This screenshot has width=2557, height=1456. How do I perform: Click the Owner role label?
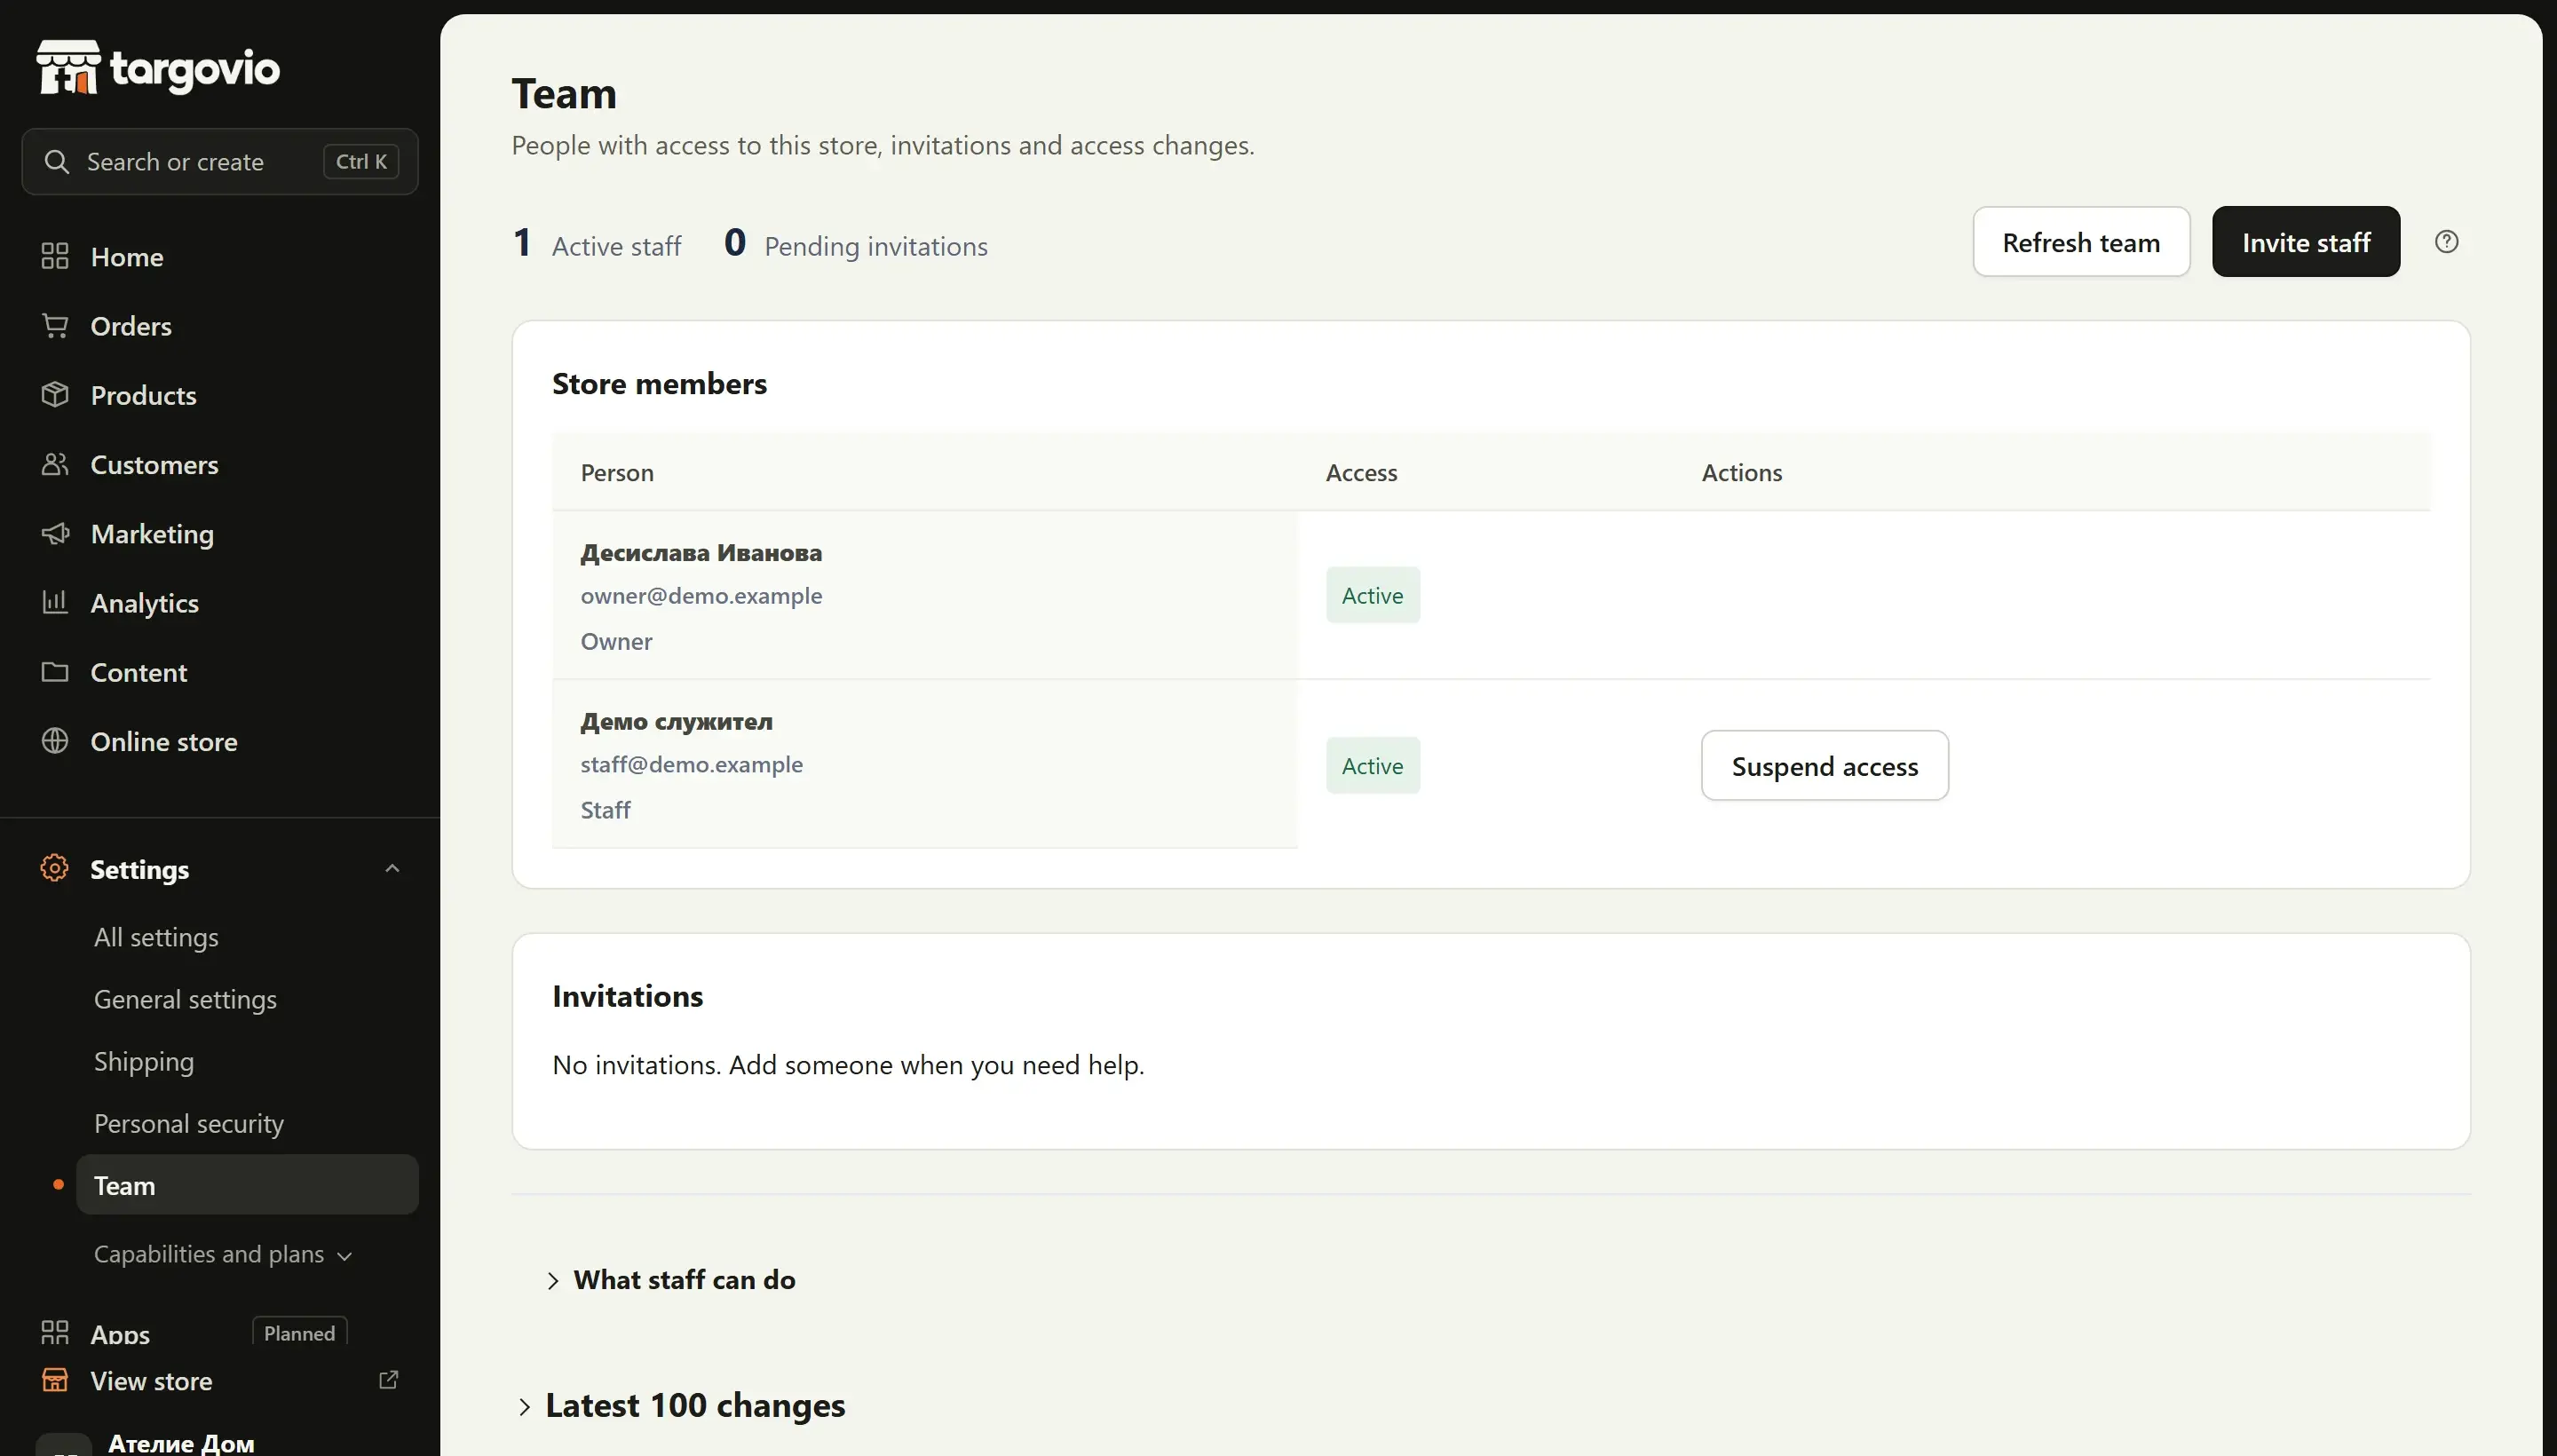tap(616, 641)
